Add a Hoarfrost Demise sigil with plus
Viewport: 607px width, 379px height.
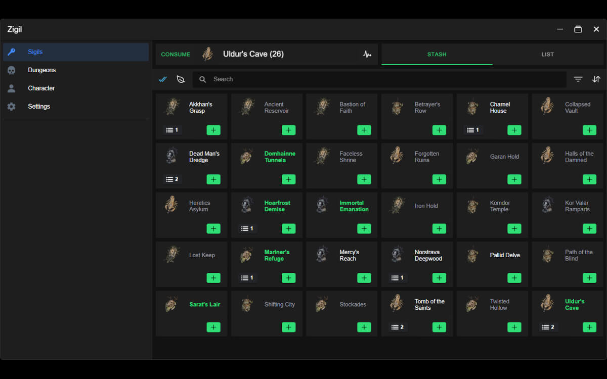coord(288,229)
